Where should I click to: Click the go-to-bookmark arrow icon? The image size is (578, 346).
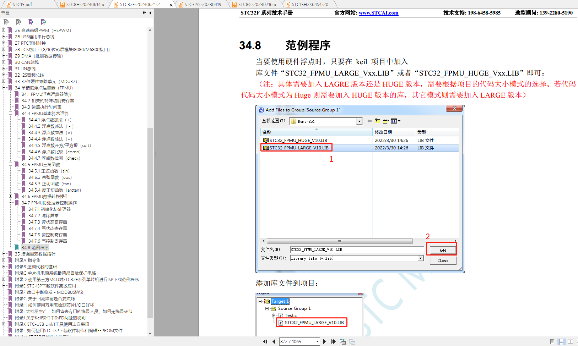tap(31, 22)
